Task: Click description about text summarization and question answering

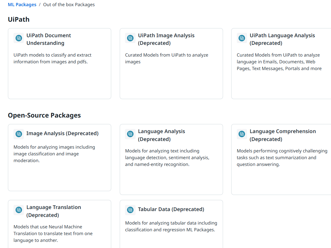Action: point(282,157)
